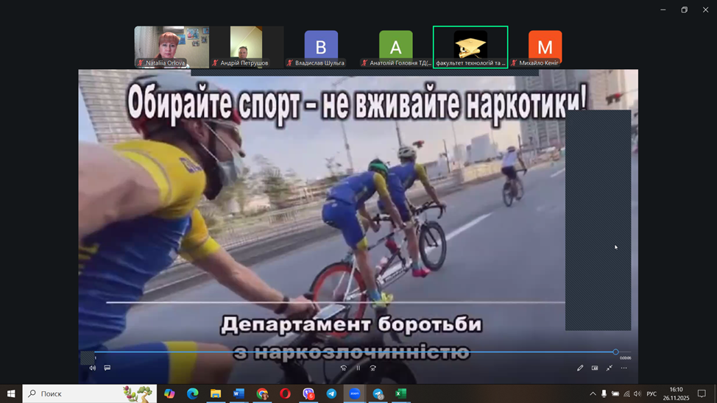This screenshot has height=403, width=717.
Task: Toggle mini view mode in player
Action: pyautogui.click(x=595, y=368)
